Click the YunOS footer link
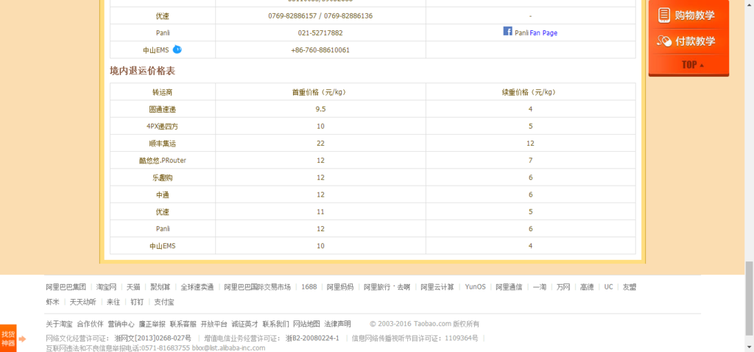Screen dimensions: 754x352 click(475, 287)
